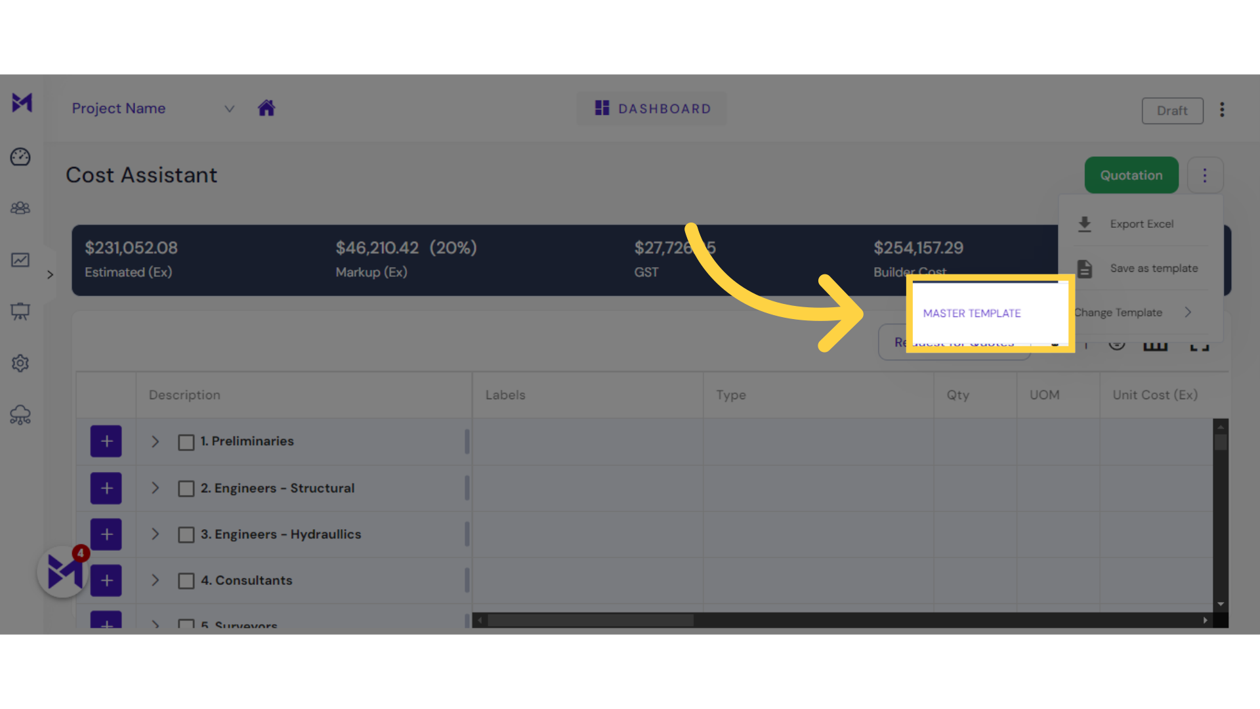Toggle checkbox for 4. Consultants row

184,580
